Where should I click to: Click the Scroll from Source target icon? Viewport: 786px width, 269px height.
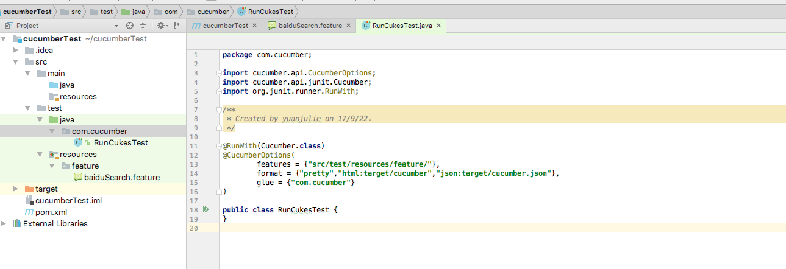(129, 26)
